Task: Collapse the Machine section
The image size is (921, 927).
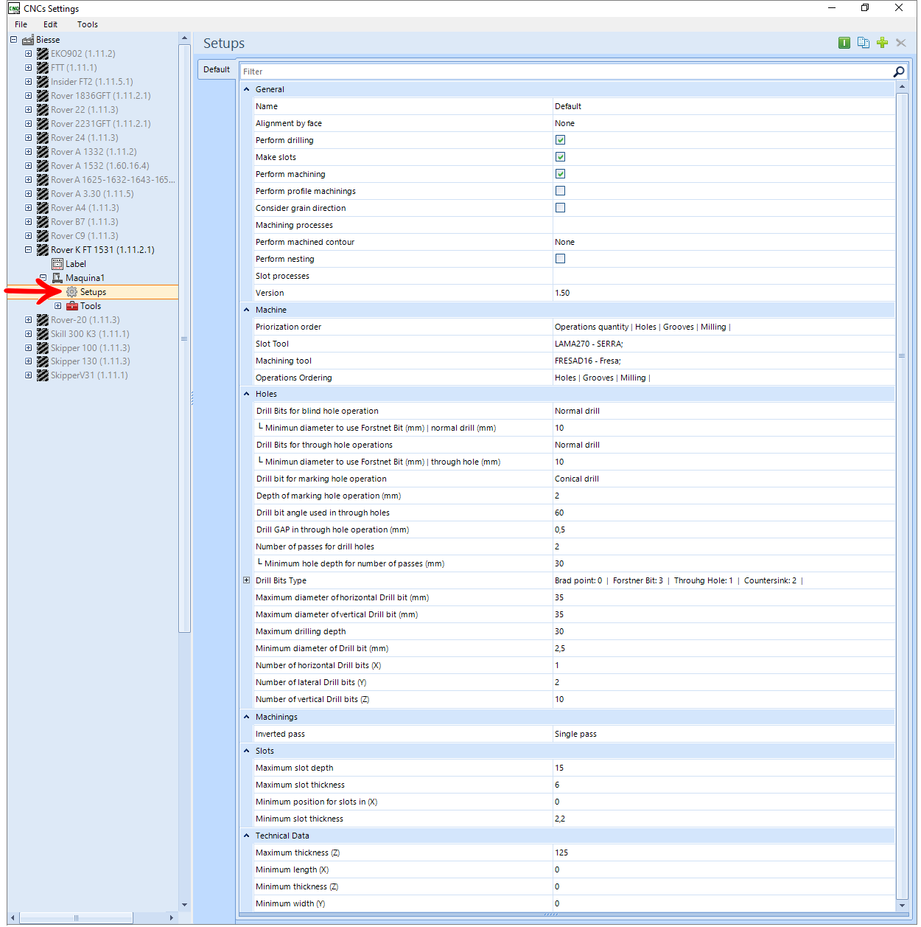Action: point(247,310)
